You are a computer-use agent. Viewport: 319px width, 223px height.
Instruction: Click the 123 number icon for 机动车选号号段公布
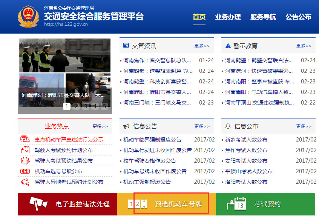coord(24,171)
